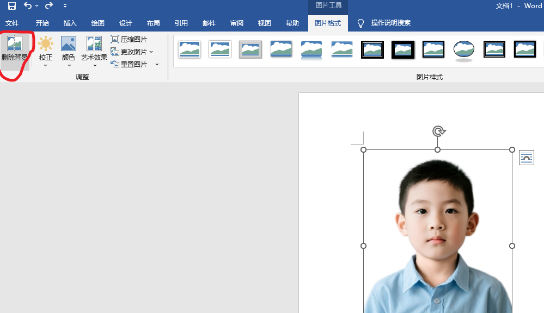Screen dimensions: 544x313
Task: Open the 艺术效果 artistic effects tool
Action: [94, 51]
